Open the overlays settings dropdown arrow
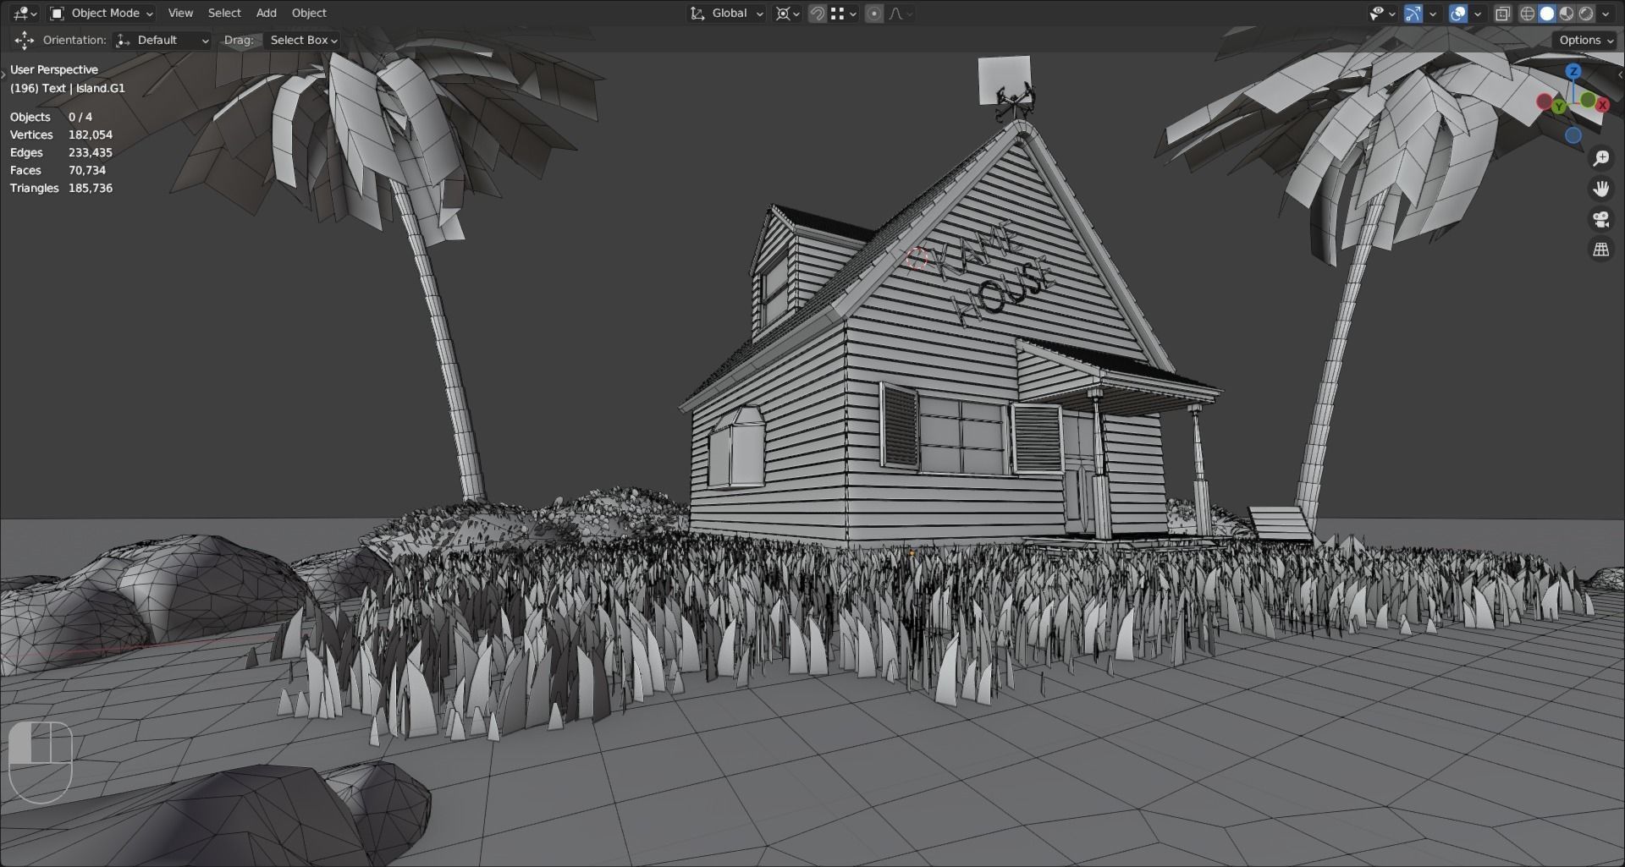 1477,13
